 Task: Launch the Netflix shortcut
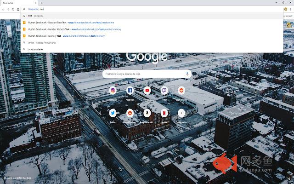click(x=164, y=113)
